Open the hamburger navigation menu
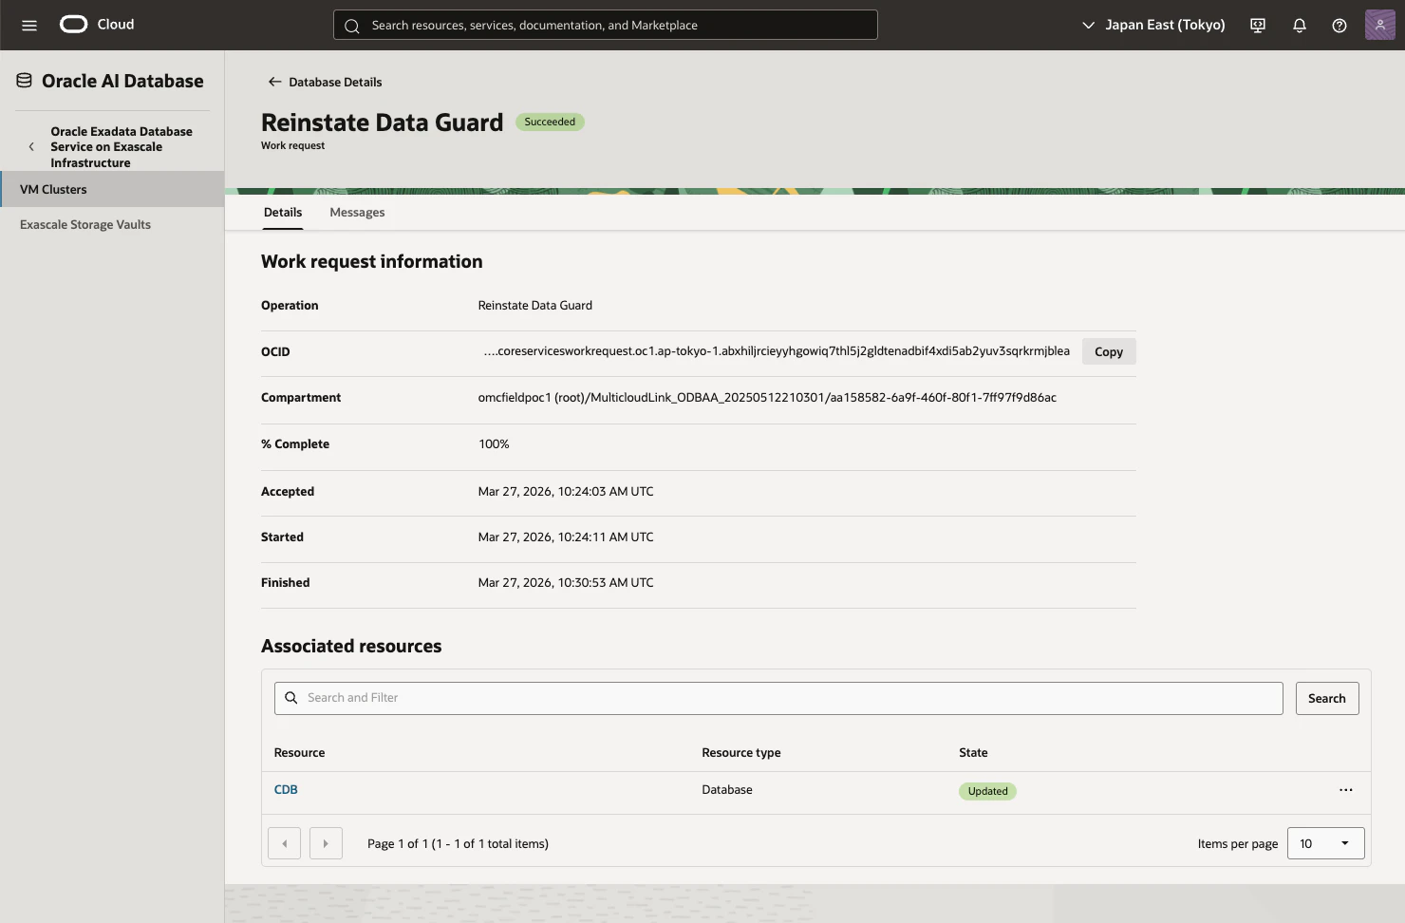This screenshot has height=923, width=1405. click(x=29, y=26)
